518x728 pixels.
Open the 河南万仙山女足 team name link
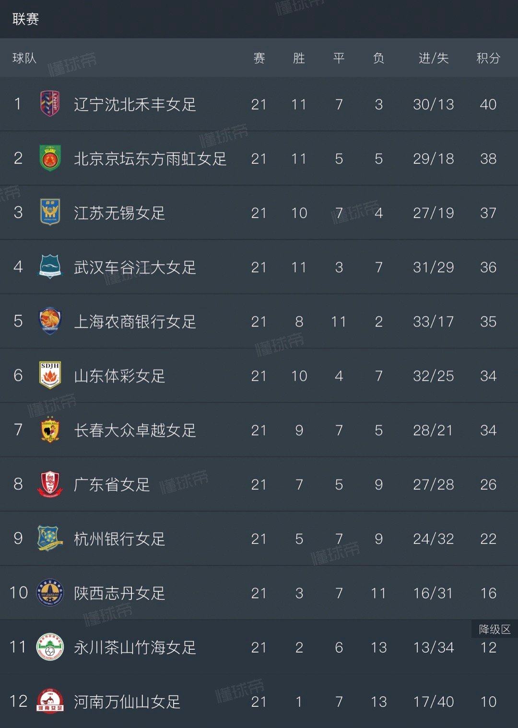pyautogui.click(x=127, y=702)
